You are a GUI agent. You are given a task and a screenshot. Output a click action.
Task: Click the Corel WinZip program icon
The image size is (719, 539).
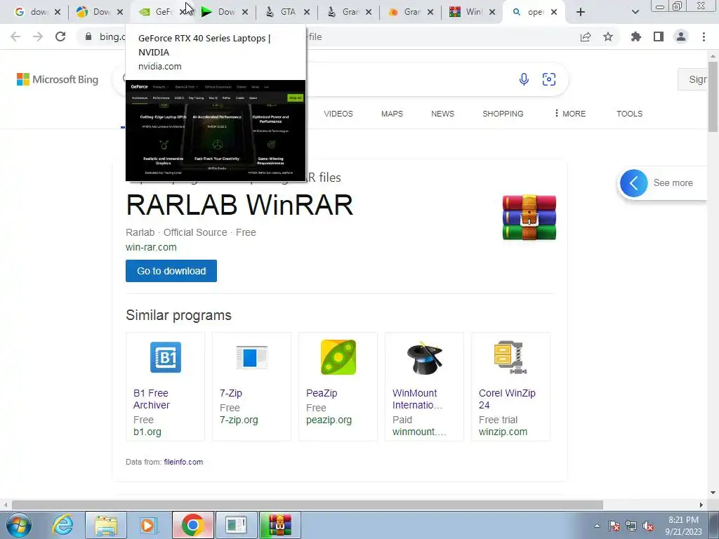510,357
